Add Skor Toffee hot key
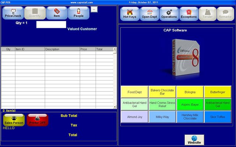Viewport: 236px width, 147px height. (218, 117)
